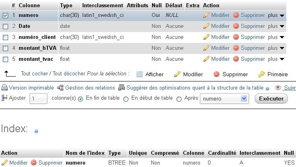Check the montant_hTVA row checkbox
The height and width of the screenshot is (167, 296).
click(x=6, y=48)
